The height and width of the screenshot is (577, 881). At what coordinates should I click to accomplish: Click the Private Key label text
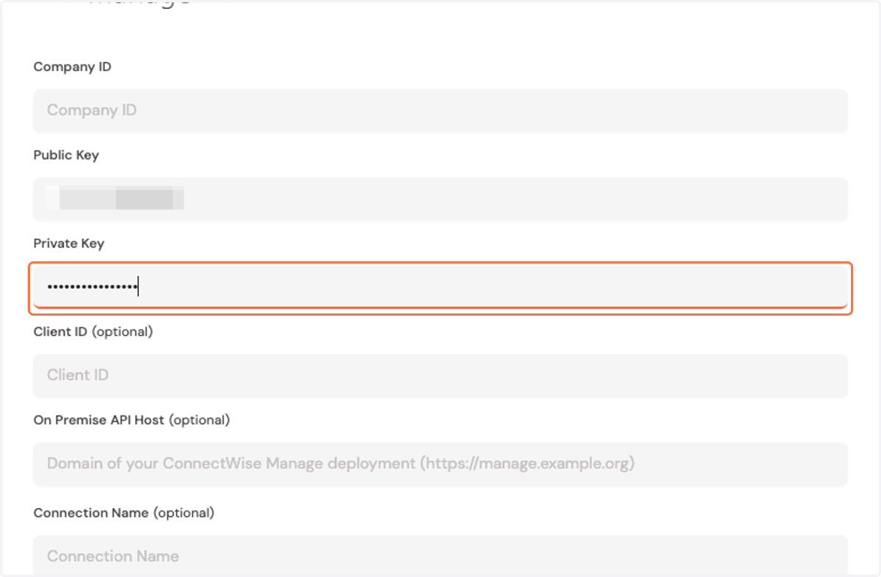click(x=69, y=244)
